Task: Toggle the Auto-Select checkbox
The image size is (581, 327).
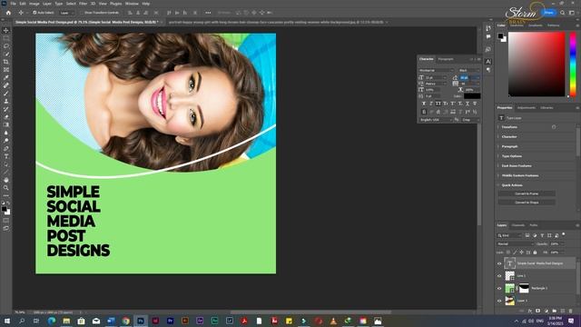Action: pos(34,13)
